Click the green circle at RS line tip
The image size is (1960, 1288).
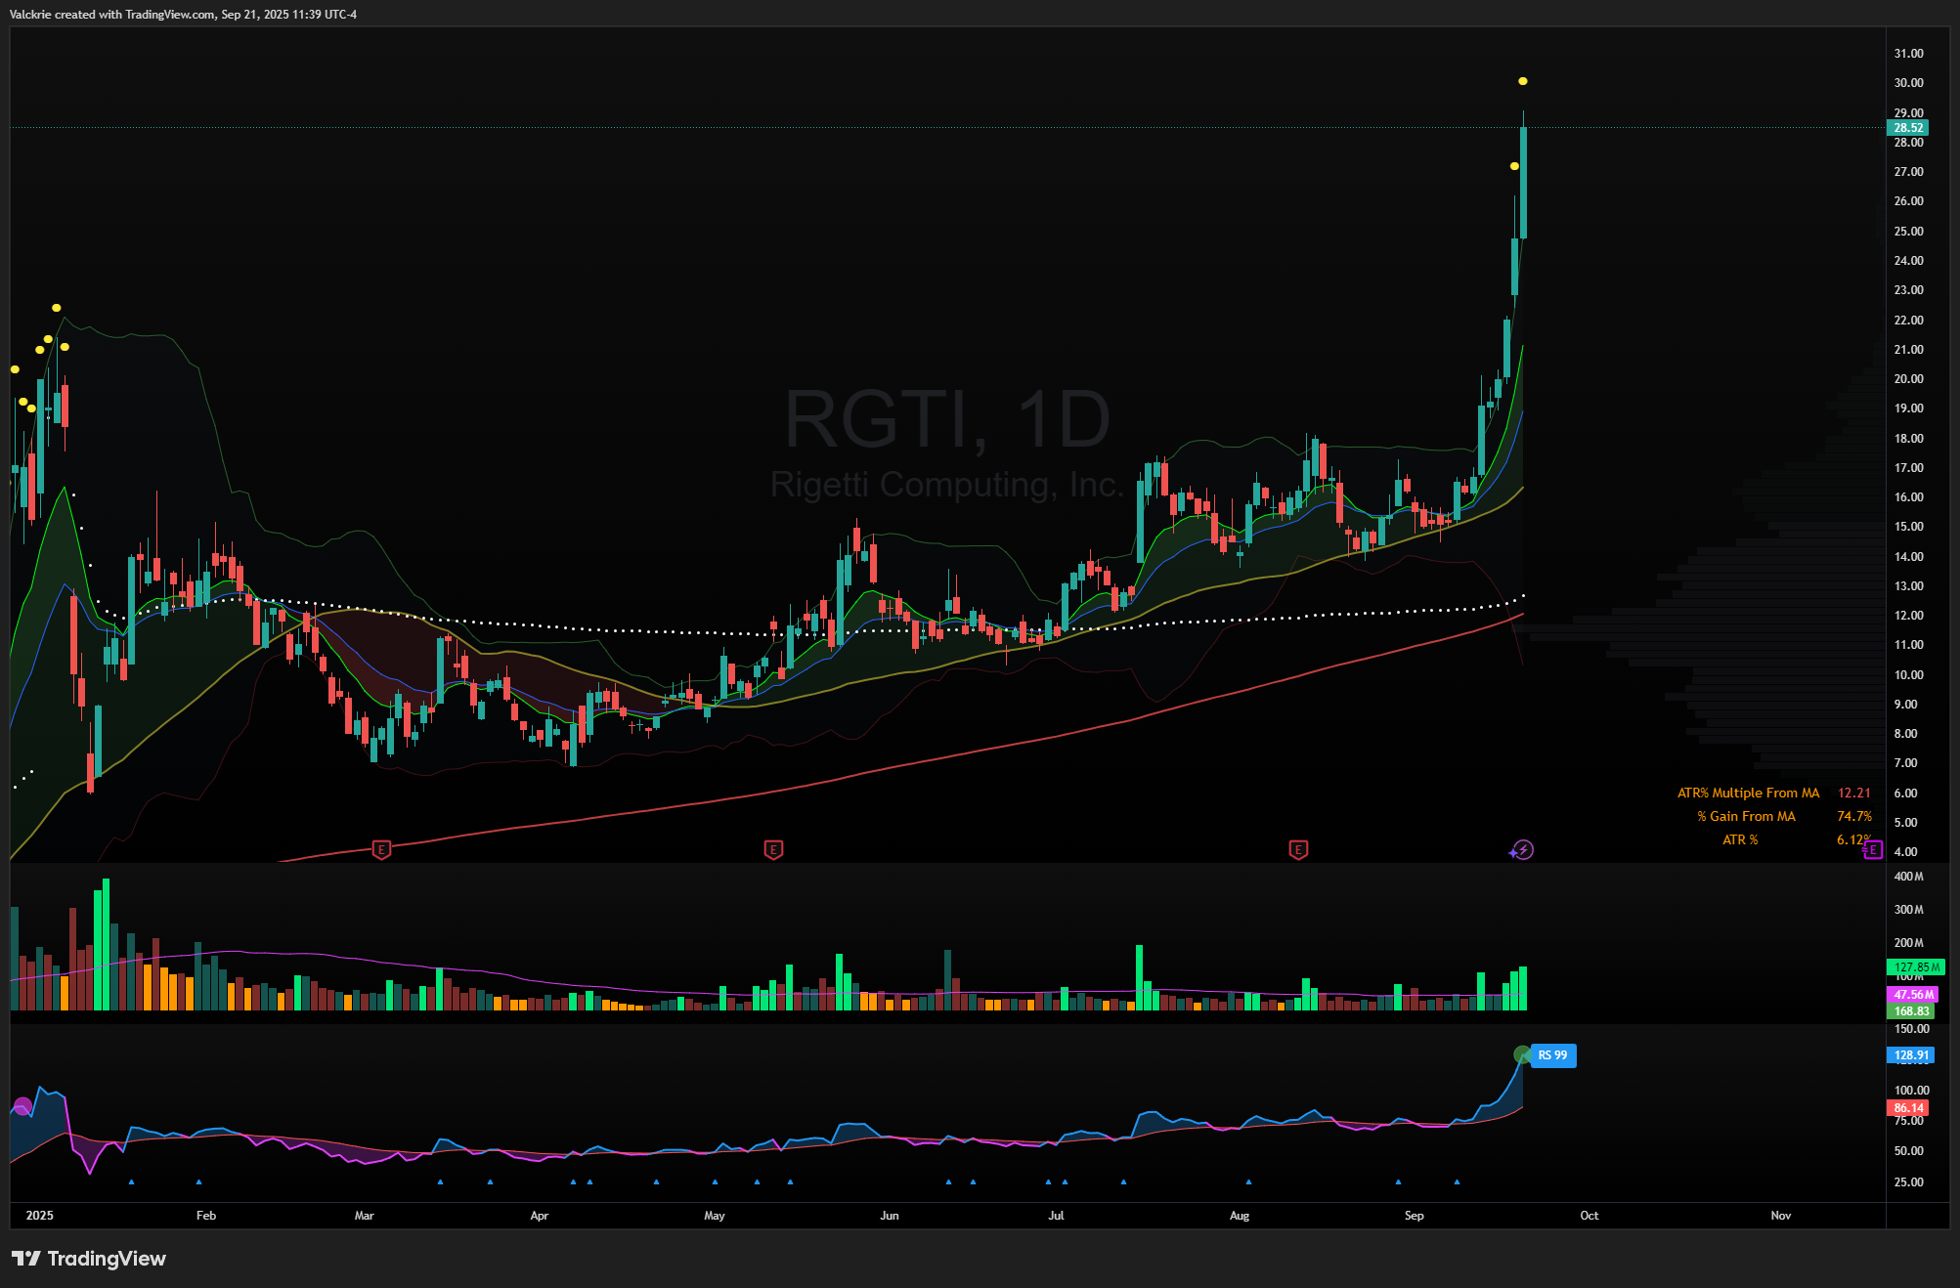(1522, 1054)
